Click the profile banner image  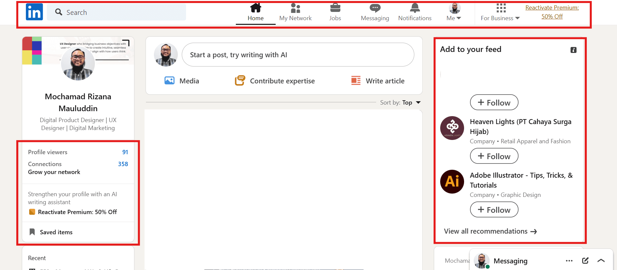(x=78, y=50)
